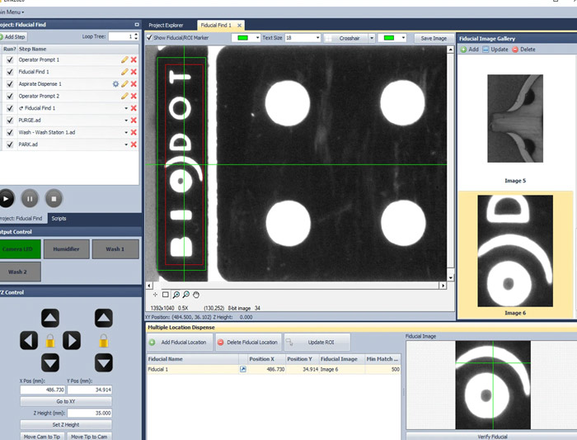Viewport: 577px width, 440px height.
Task: Edit Fiducial Find 1 step pencil icon
Action: point(124,72)
